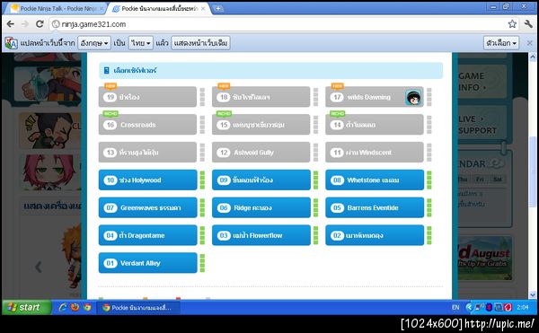The image size is (539, 333).
Task: Click the page vertical scrollbar thumb
Action: (x=533, y=171)
